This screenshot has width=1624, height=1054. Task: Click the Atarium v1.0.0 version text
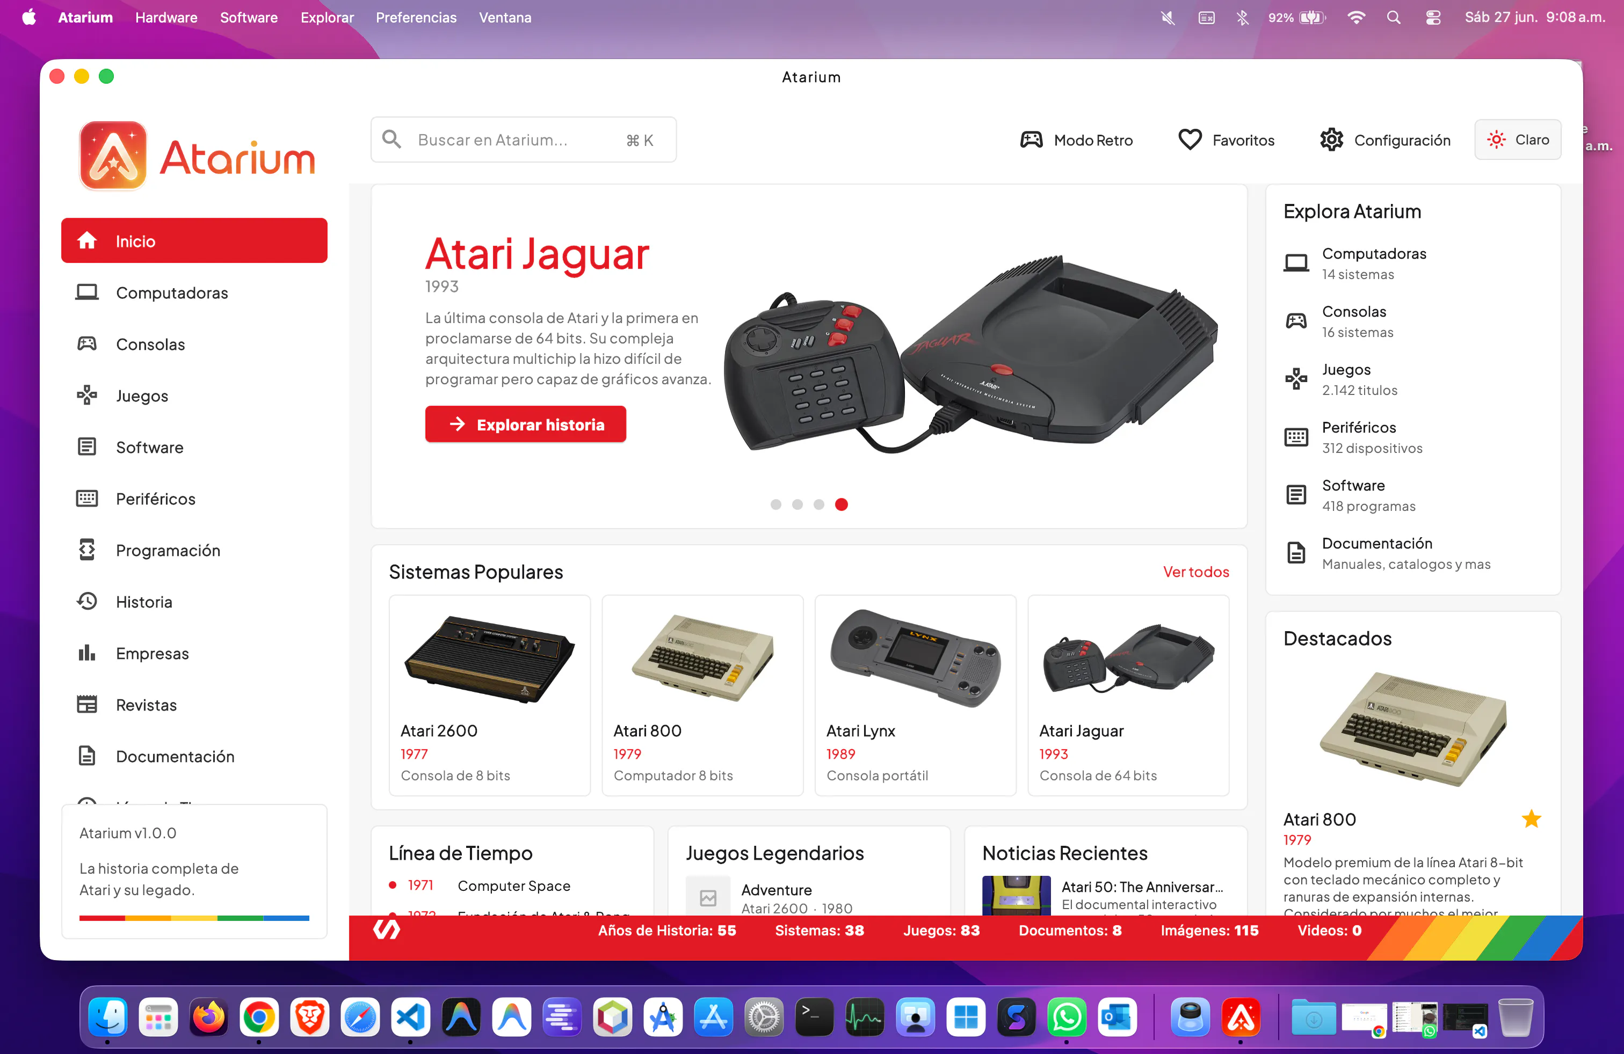[x=128, y=832]
